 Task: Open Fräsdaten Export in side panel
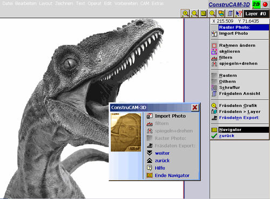(239, 118)
